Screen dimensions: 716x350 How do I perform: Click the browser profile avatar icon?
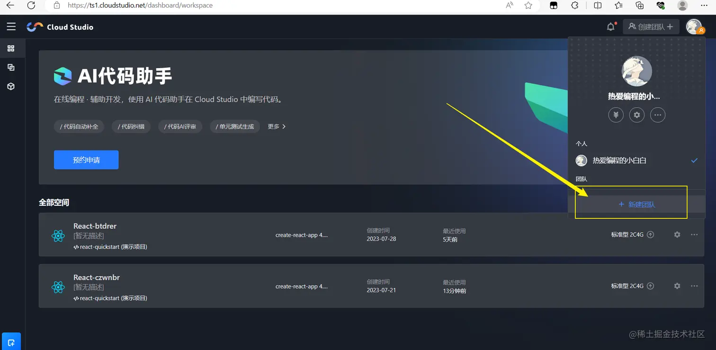(682, 6)
